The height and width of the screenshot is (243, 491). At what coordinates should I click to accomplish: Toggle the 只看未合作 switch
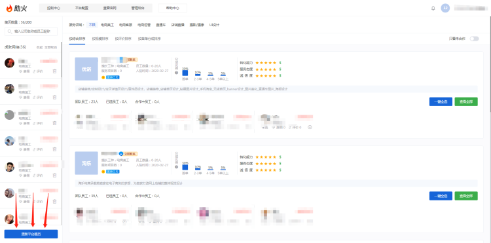(474, 39)
